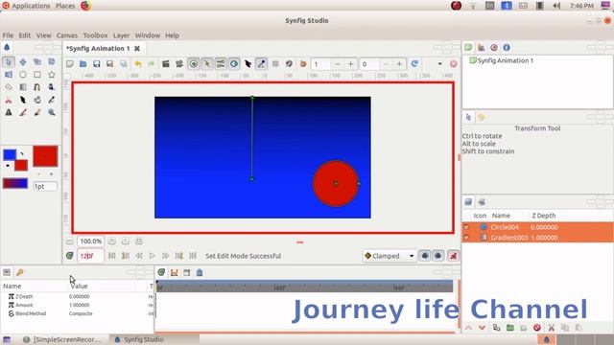Screen dimensions: 614x345
Task: Select the Transform tool in toolbox
Action: tap(9, 61)
